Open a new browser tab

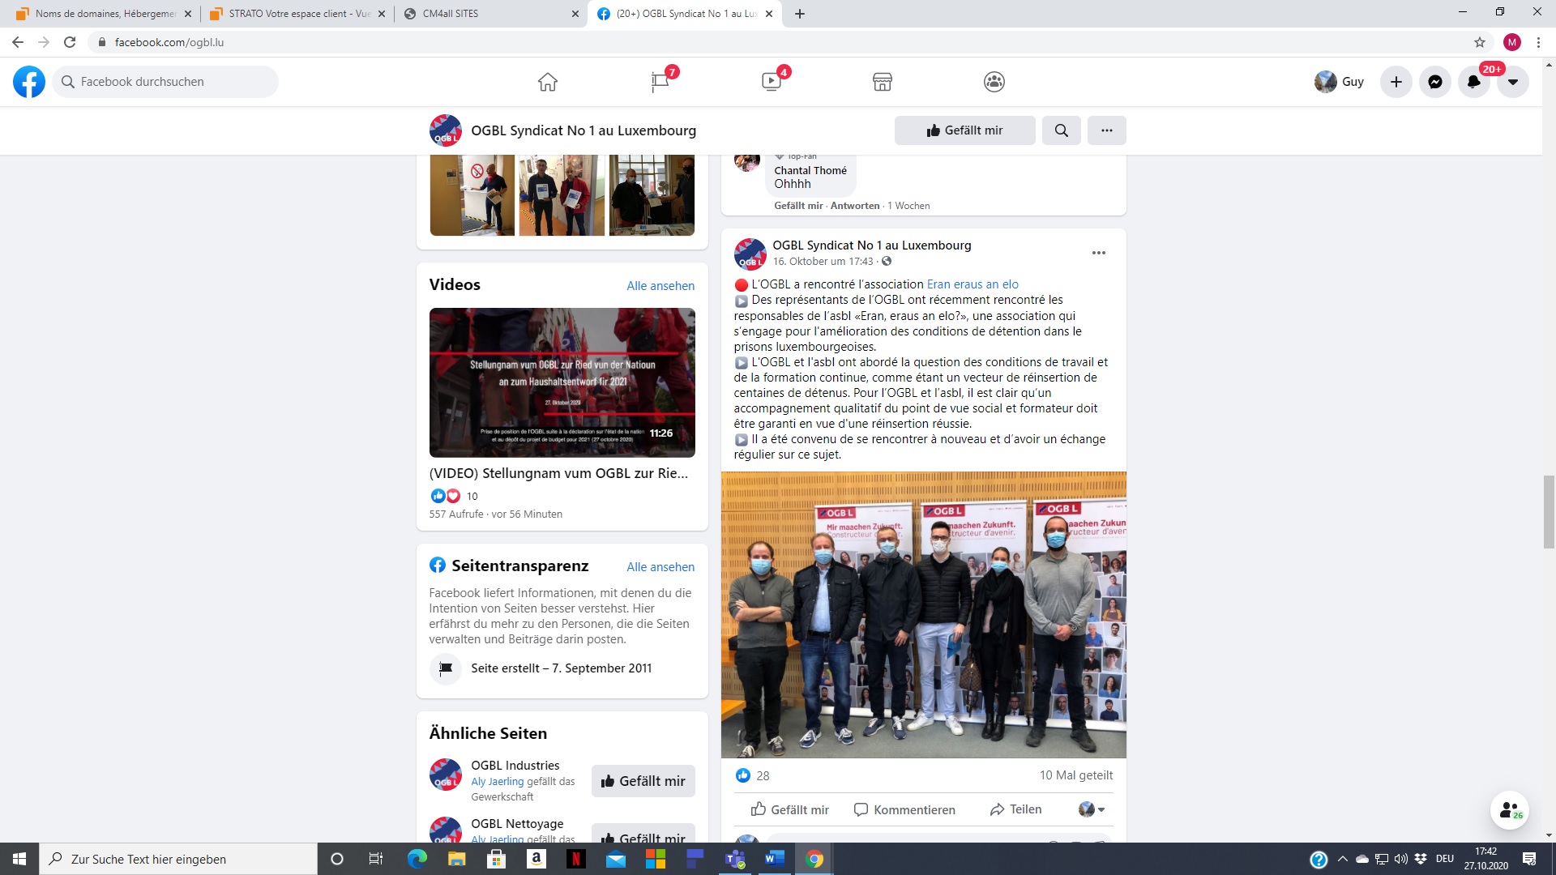click(x=800, y=14)
